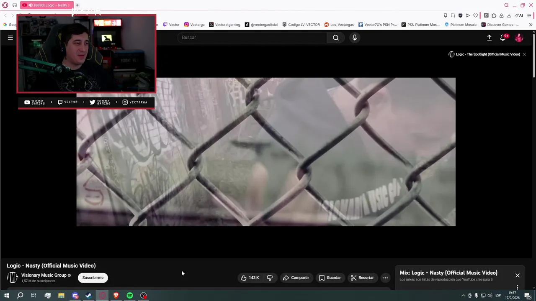Screen dimensions: 536x301
Task: Click the Recortar clip button
Action: click(362, 278)
